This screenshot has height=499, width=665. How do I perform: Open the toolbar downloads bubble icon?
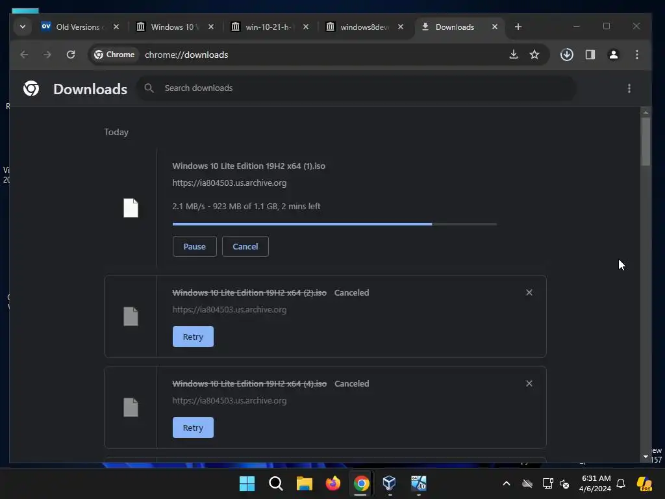pyautogui.click(x=566, y=55)
